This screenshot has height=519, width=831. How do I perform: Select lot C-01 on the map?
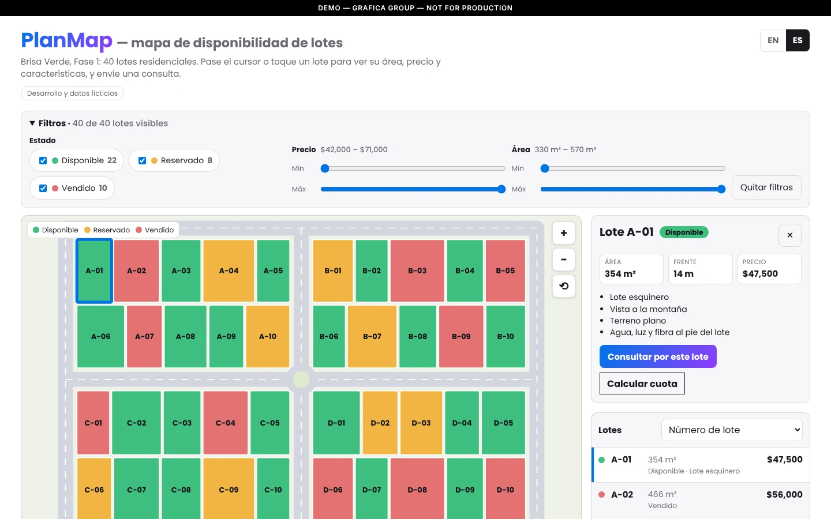click(93, 423)
